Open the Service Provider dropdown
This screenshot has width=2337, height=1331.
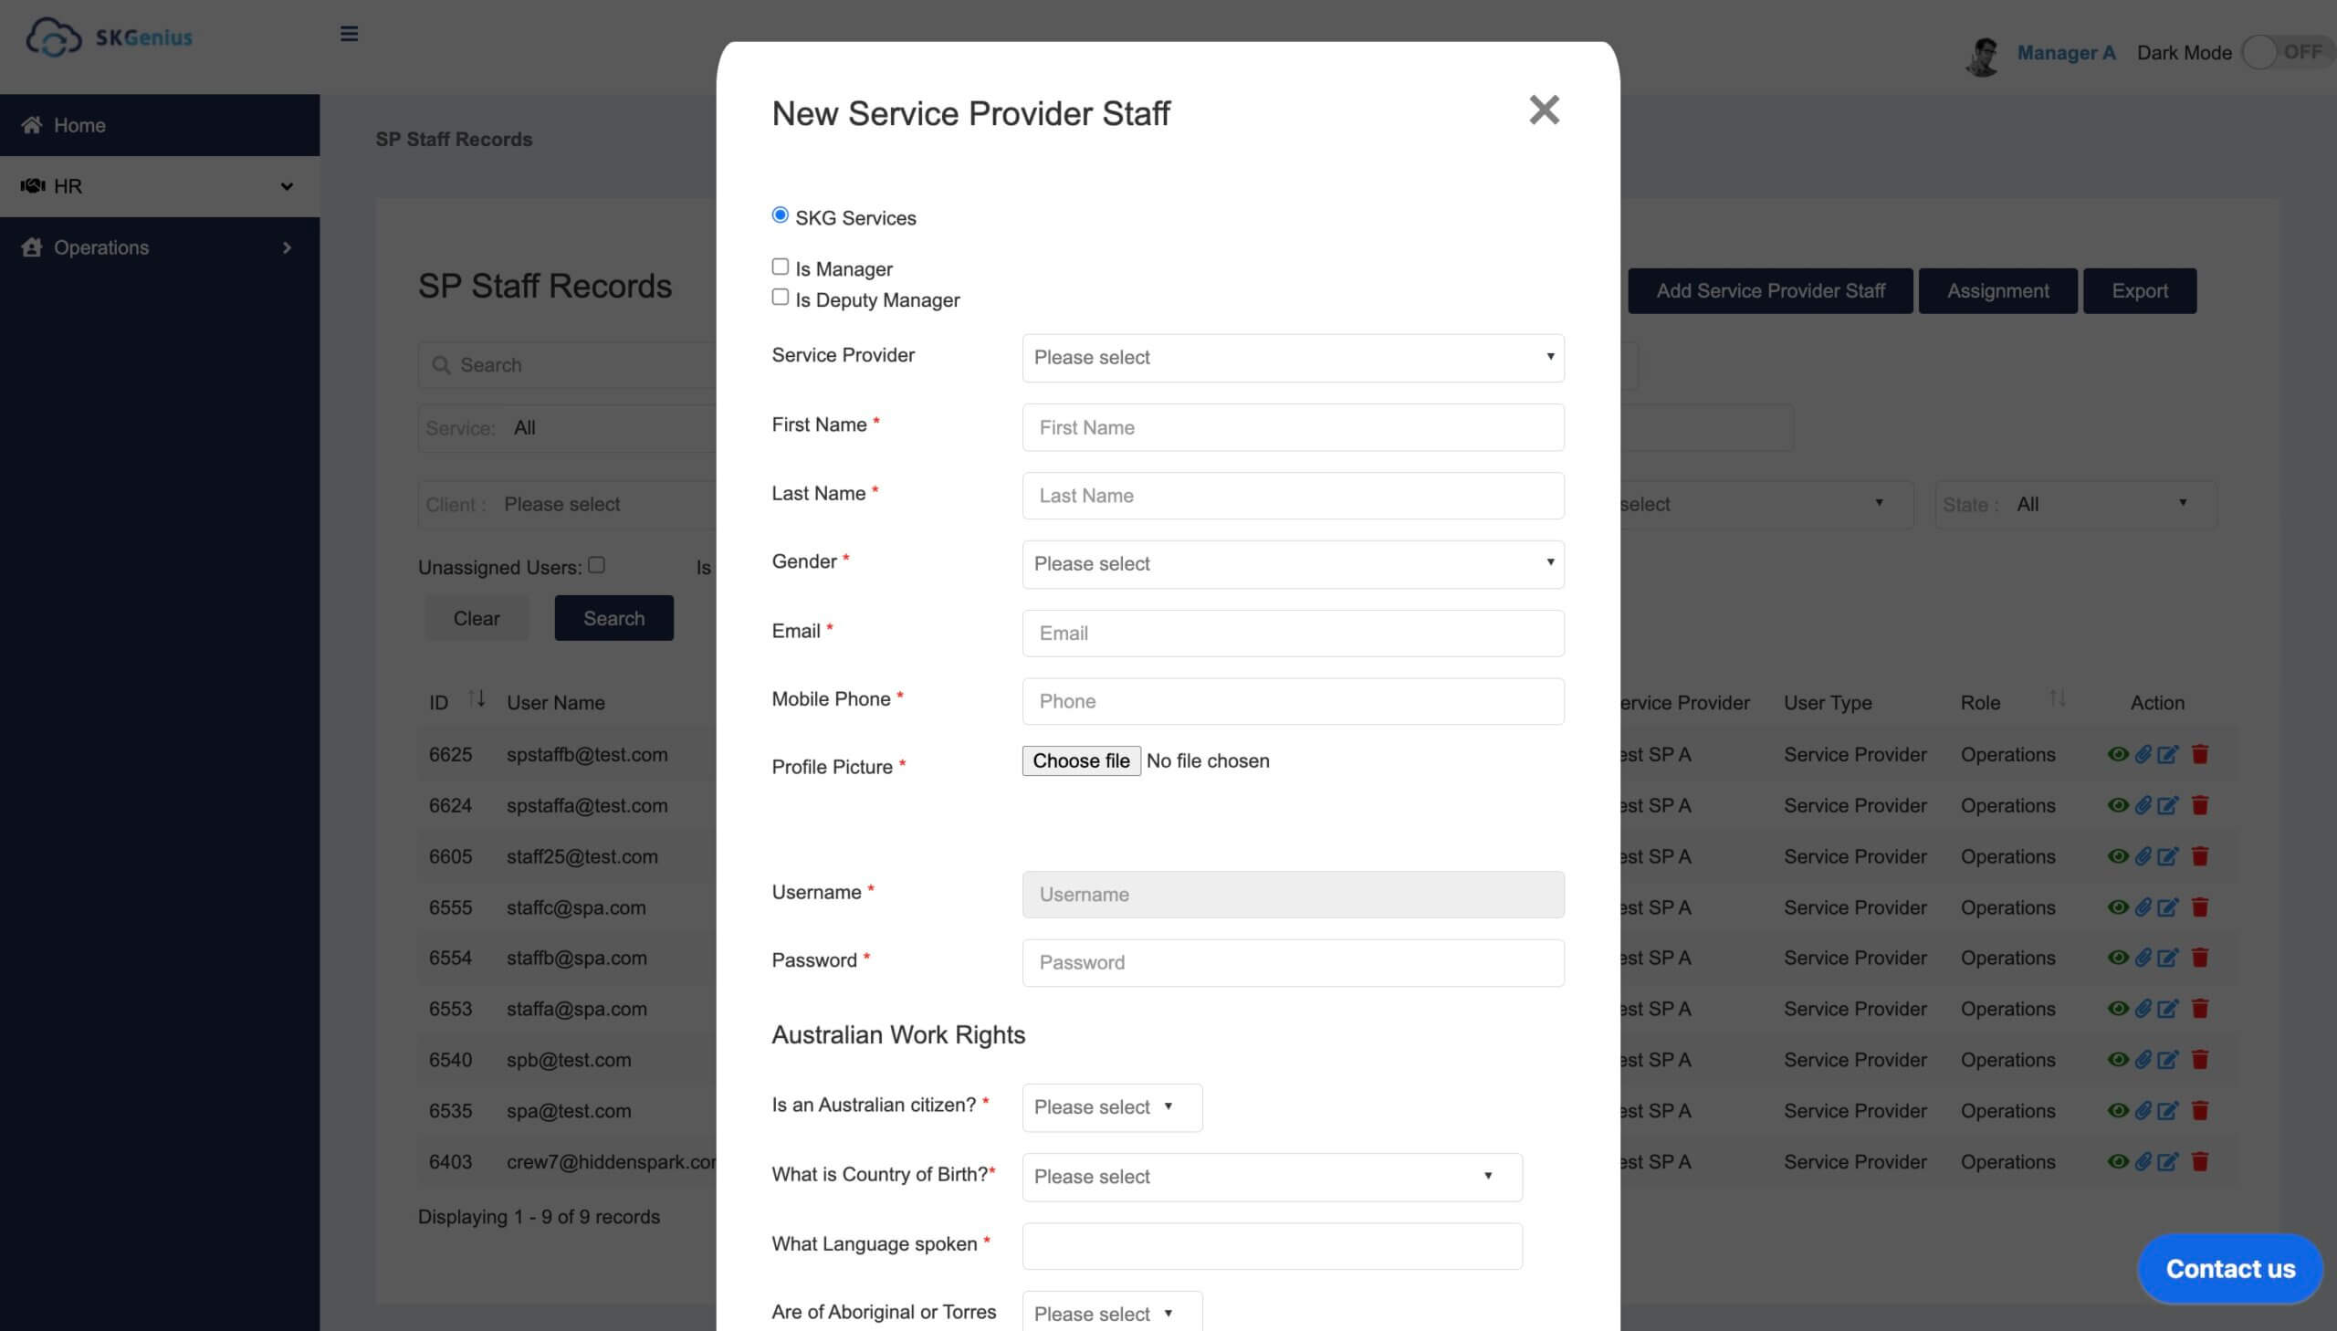click(x=1293, y=358)
